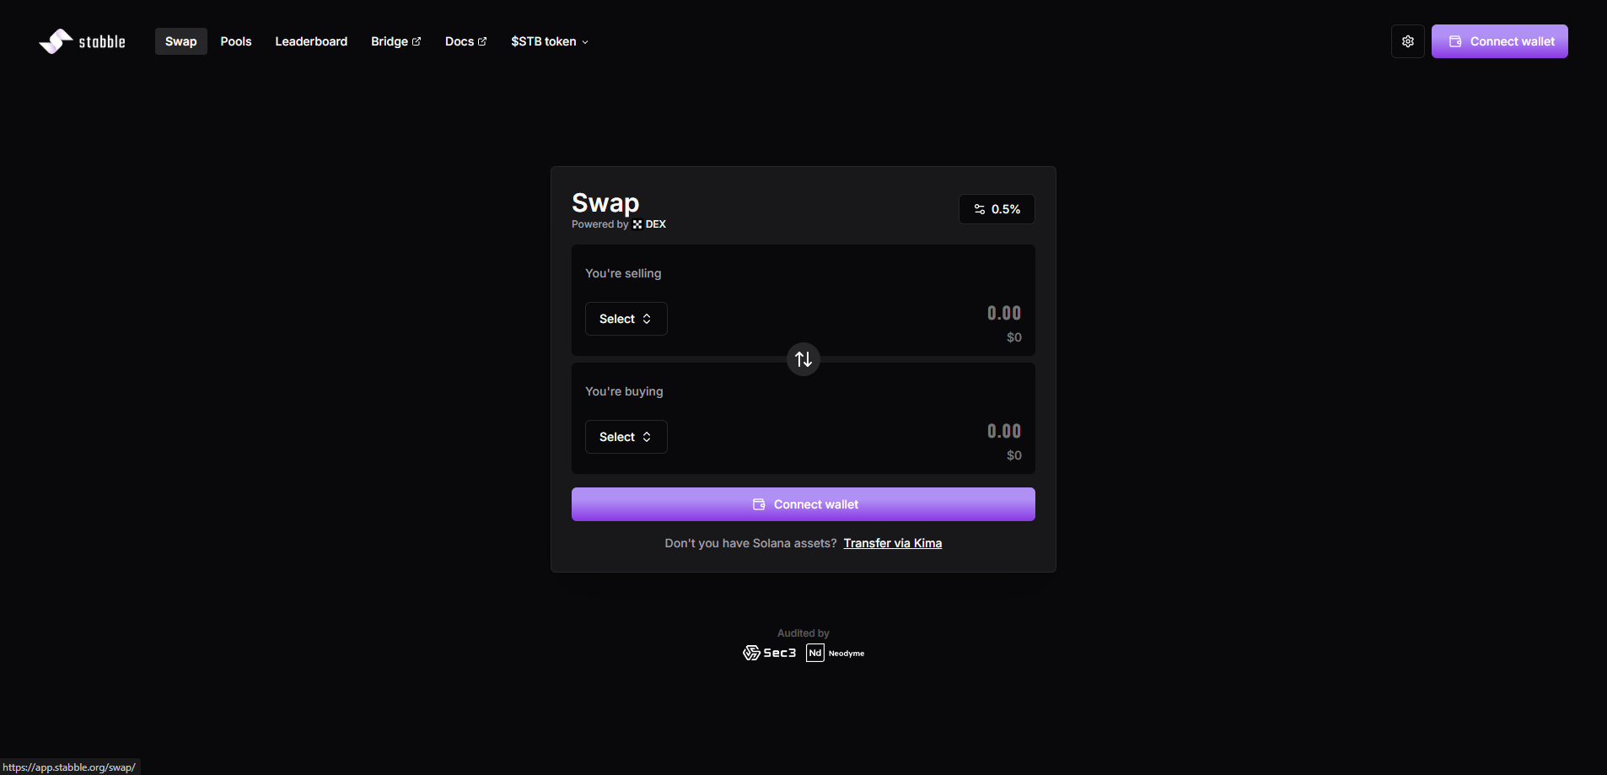Viewport: 1607px width, 775px height.
Task: Follow the Transfer via Kima link
Action: (892, 543)
